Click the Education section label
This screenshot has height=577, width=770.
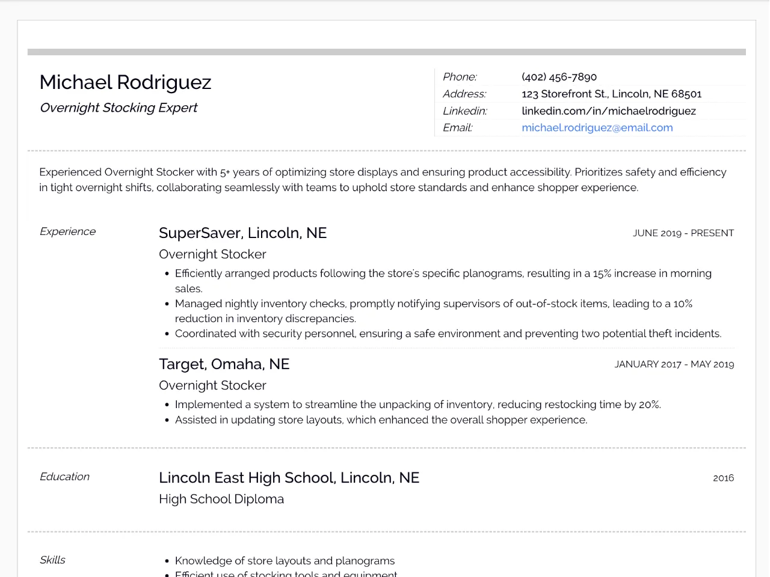pos(64,477)
